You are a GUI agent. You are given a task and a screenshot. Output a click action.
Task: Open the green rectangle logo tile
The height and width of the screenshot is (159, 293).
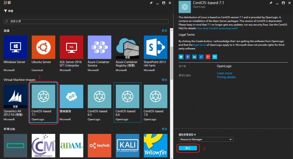(x=15, y=146)
